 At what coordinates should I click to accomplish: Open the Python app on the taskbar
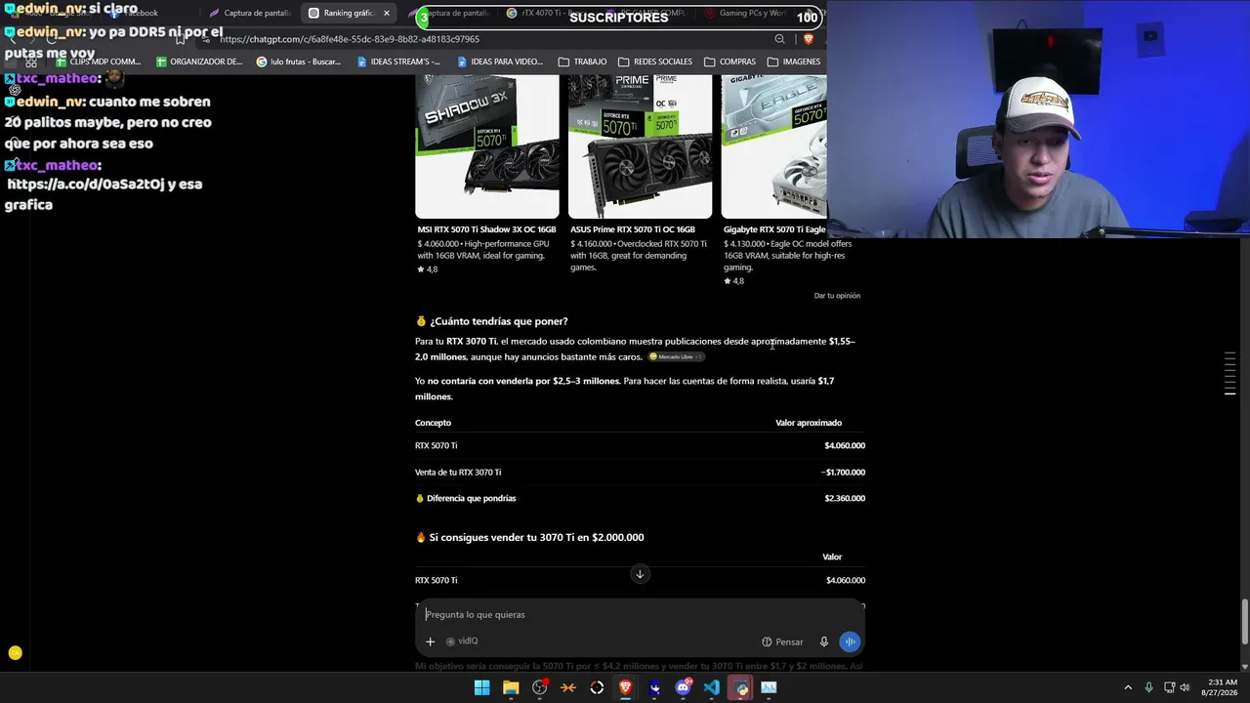[x=741, y=687]
